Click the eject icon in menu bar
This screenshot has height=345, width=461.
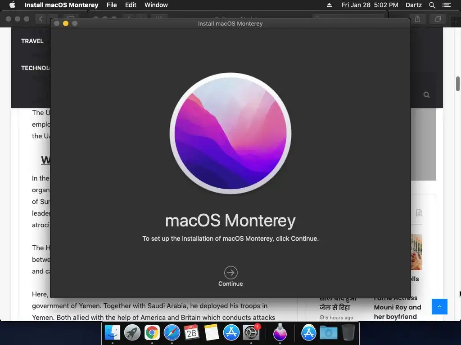pos(329,5)
